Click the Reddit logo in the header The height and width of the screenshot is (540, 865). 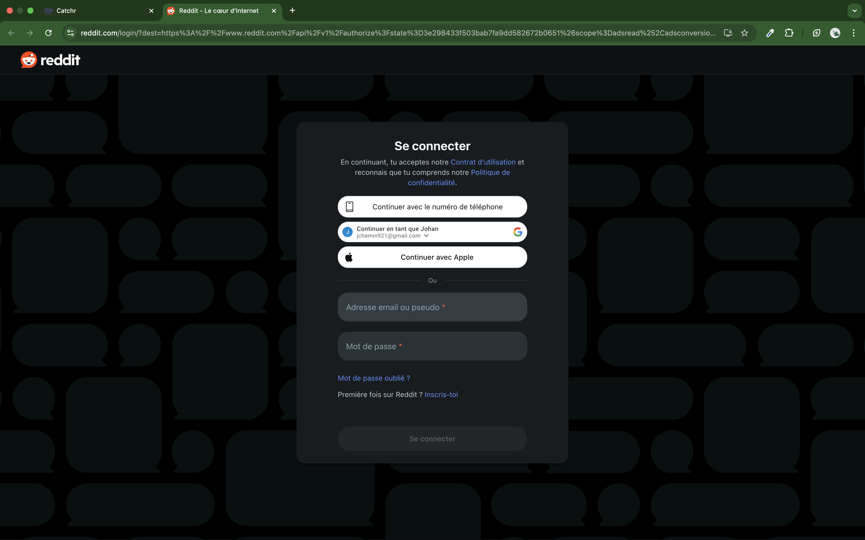[50, 60]
